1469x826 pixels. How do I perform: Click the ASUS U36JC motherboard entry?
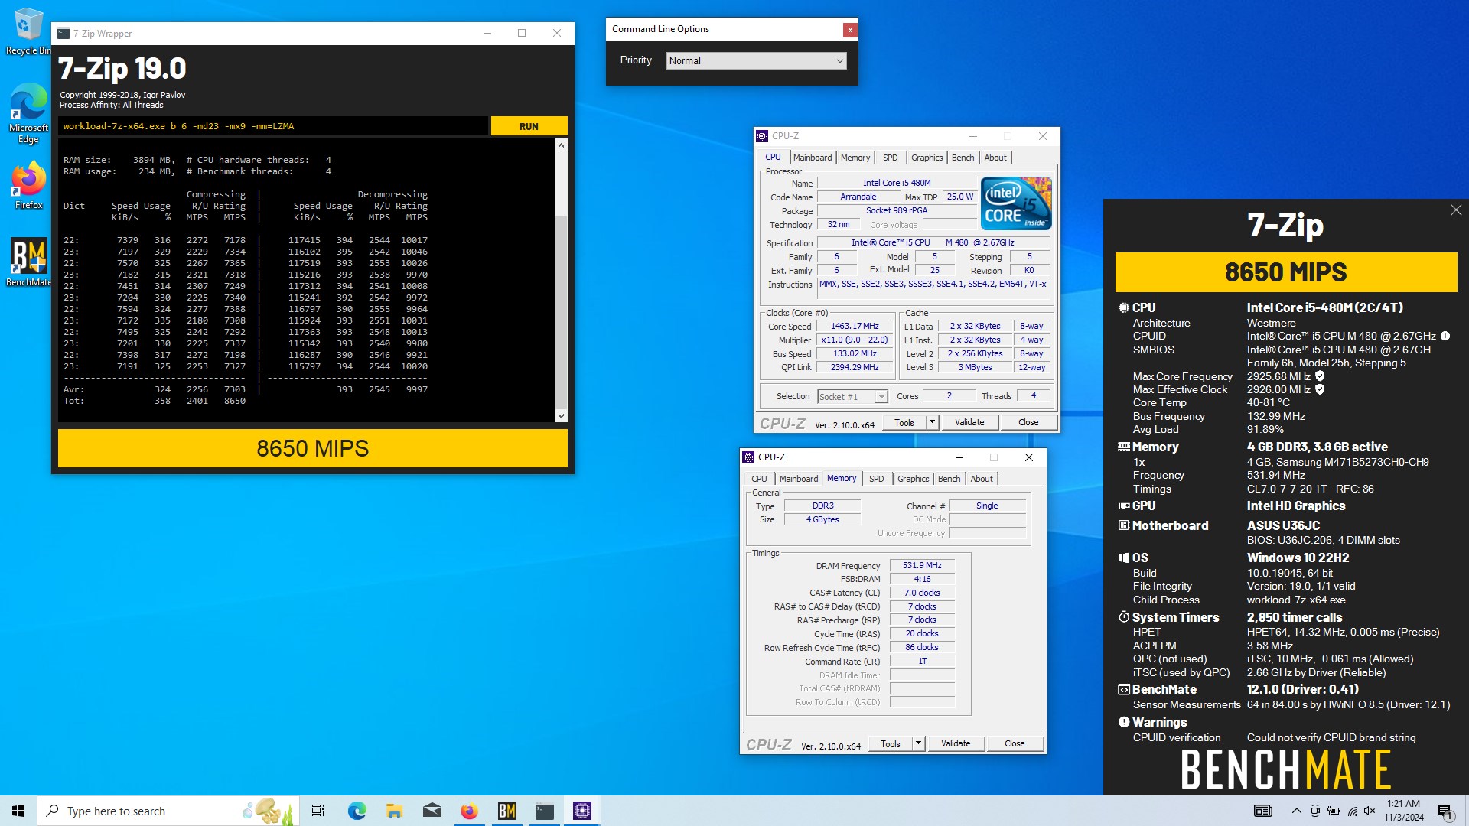(1283, 525)
